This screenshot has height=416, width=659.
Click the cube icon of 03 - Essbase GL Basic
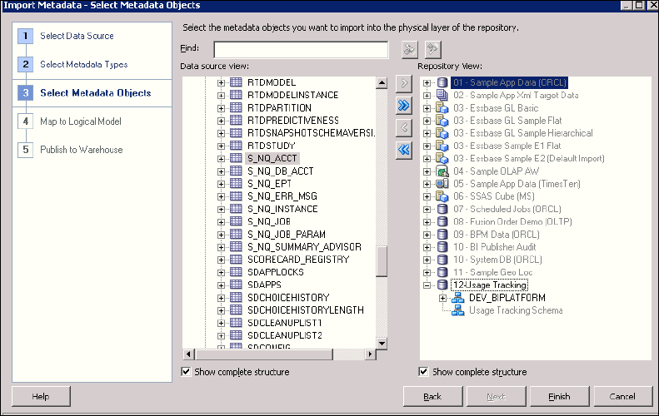coord(442,108)
